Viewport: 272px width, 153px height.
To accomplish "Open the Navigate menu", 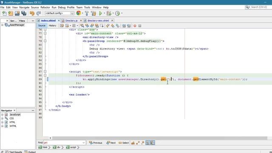I will click(x=24, y=8).
